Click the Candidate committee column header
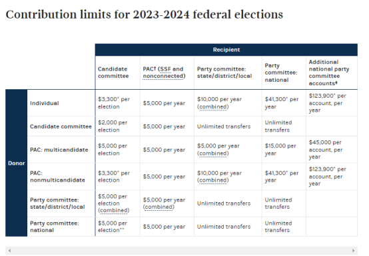This screenshot has height=256, width=369. point(113,72)
